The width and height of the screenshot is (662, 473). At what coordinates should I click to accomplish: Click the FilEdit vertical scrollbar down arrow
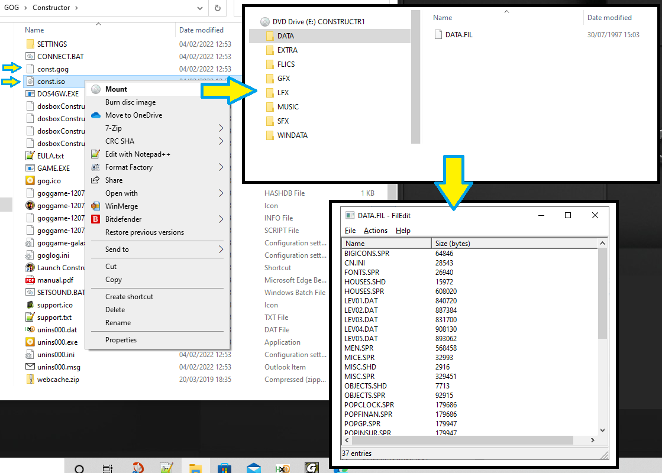[x=603, y=430]
